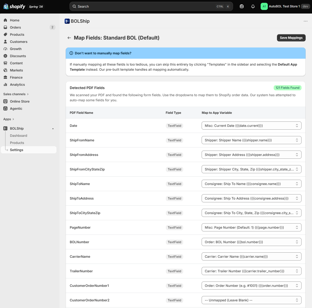
Task: Expand the Sales channels section
Action: point(16,94)
